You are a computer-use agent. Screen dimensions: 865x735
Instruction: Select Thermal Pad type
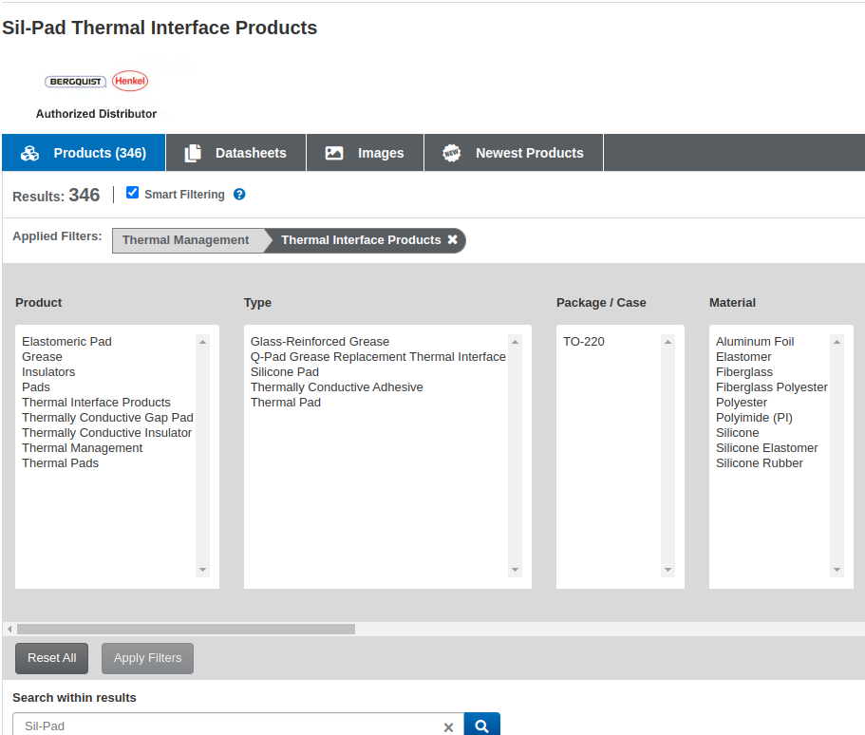285,403
